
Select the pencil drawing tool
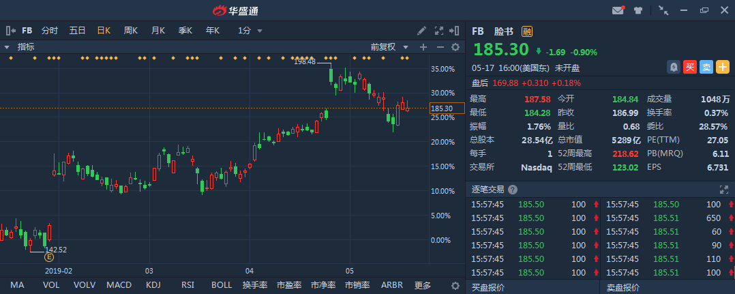coord(422,31)
